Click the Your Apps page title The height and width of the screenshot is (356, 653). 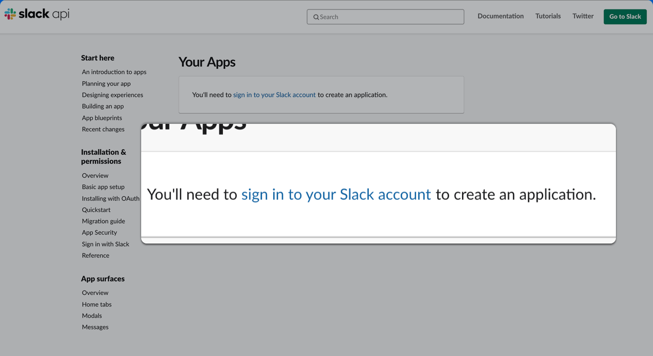click(207, 62)
